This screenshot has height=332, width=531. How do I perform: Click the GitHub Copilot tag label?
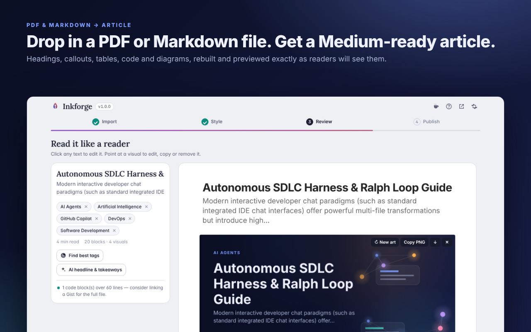click(x=76, y=219)
